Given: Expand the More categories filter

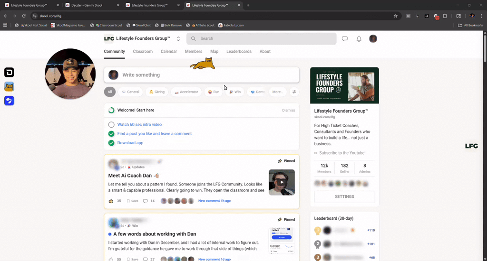Looking at the screenshot, I should coord(278,92).
